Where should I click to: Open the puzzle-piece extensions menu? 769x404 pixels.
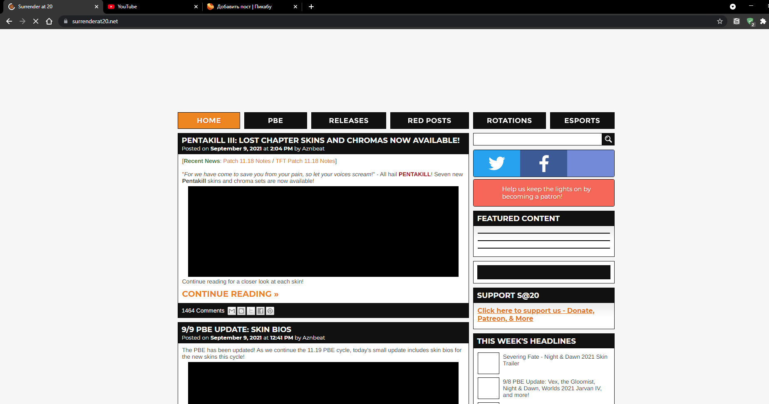(763, 21)
